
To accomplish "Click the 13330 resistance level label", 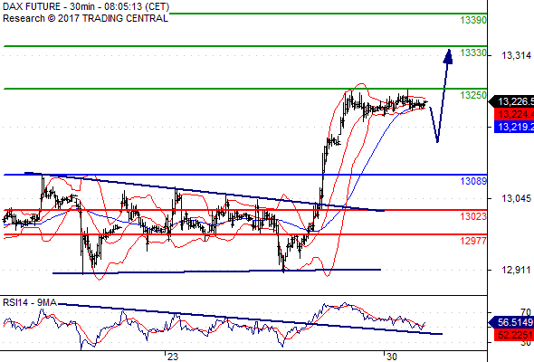I will click(473, 52).
